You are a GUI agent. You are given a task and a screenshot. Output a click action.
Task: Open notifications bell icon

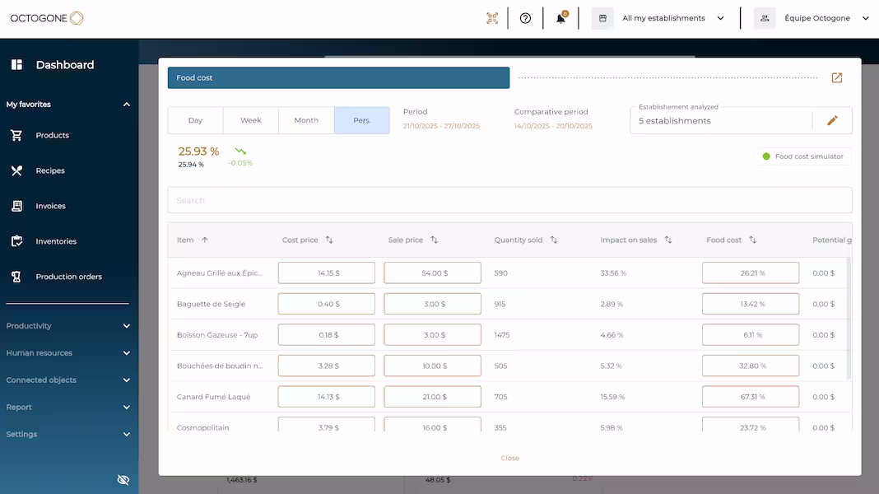click(561, 18)
